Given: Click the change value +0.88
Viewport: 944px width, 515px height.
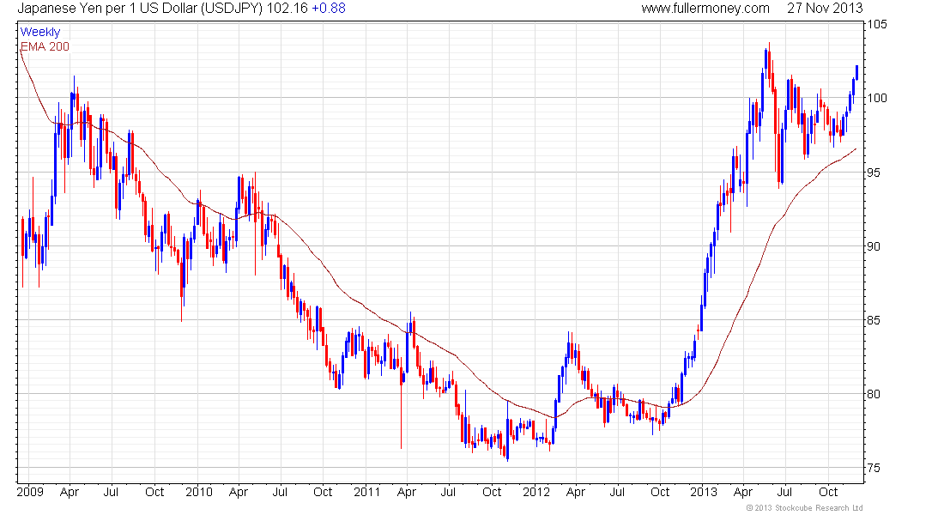Looking at the screenshot, I should tap(328, 9).
